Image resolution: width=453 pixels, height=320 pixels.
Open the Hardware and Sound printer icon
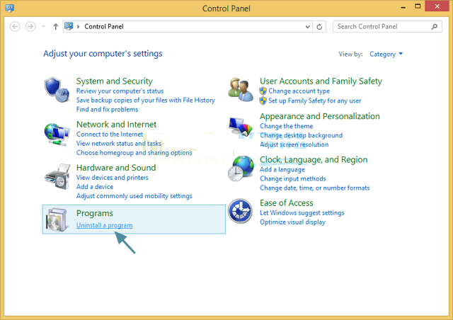click(57, 176)
